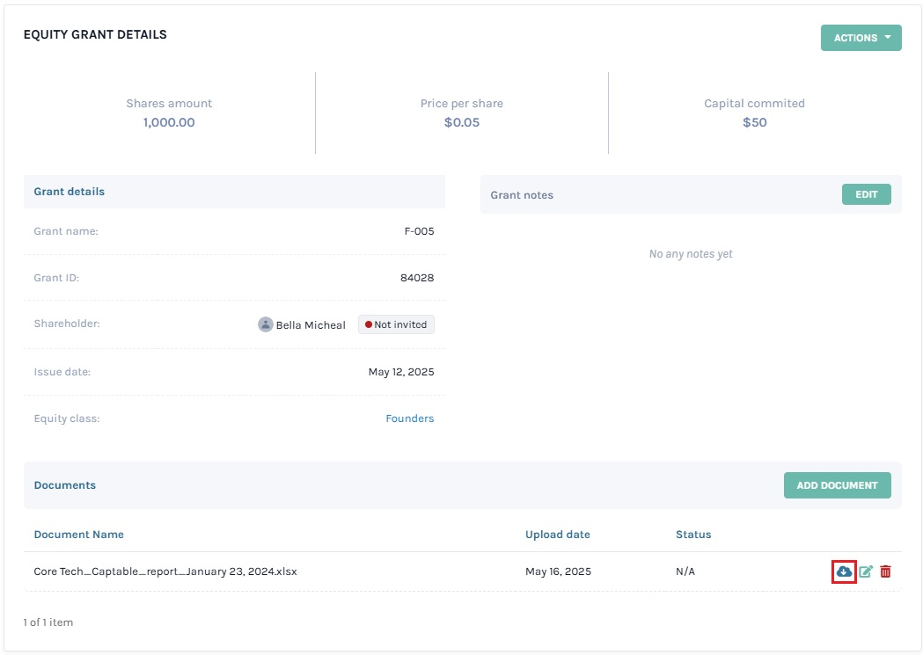Delete the Core Tech Captable report document
Screen dimensions: 923x655
click(x=885, y=571)
